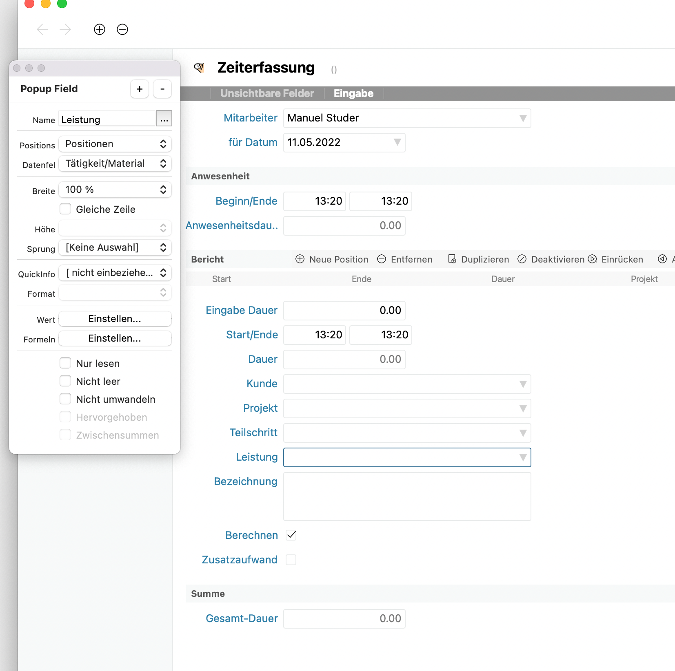Open the Sprung Keine Auswahl selector

point(115,247)
